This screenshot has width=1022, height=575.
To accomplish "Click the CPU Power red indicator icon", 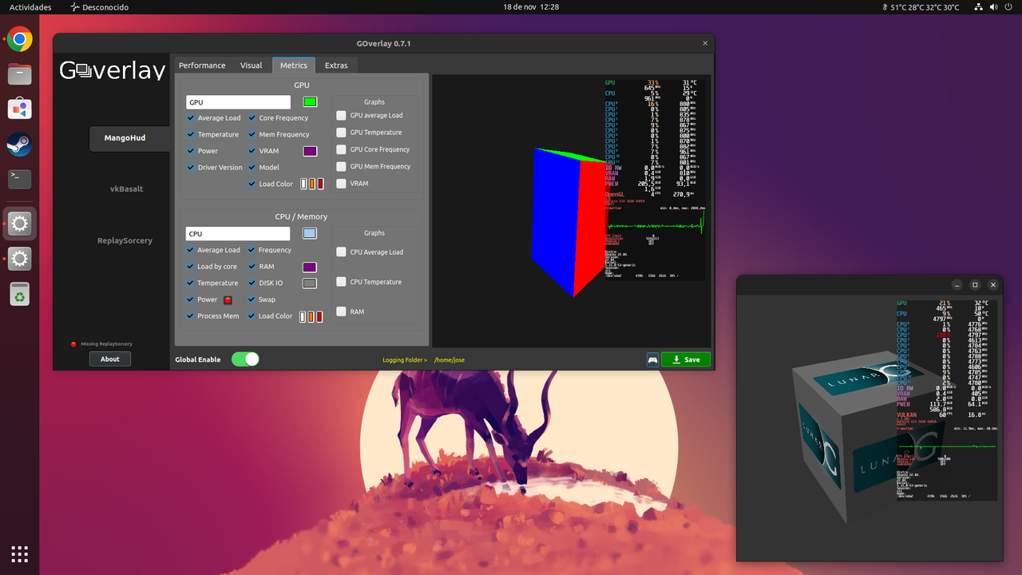I will [x=228, y=300].
